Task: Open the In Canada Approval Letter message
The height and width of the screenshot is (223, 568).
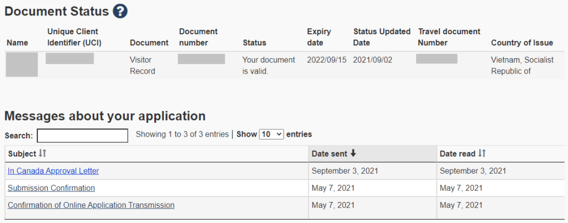Action: pyautogui.click(x=53, y=171)
